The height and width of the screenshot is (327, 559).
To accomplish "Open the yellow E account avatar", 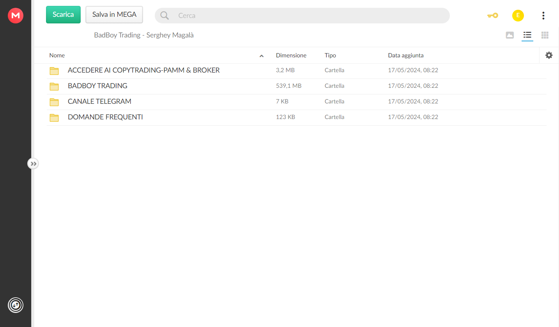I will [518, 16].
